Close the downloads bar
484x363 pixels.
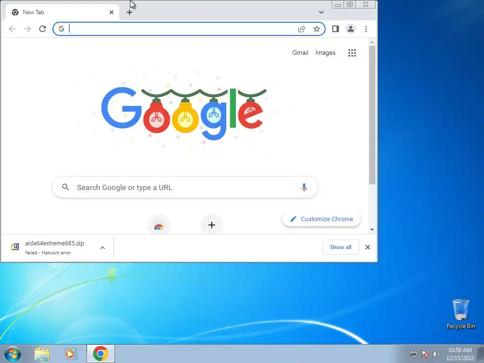[368, 247]
